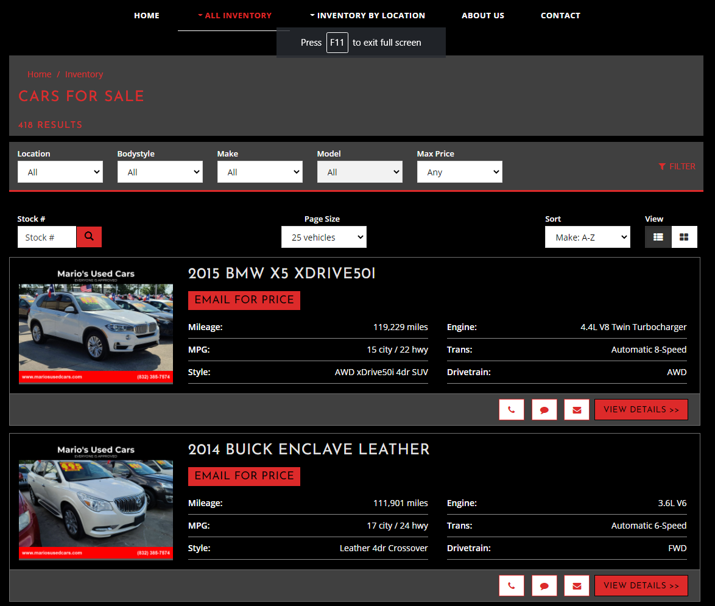Image resolution: width=715 pixels, height=606 pixels.
Task: Click the Automatic 6-Speed transmission value
Action: (649, 526)
